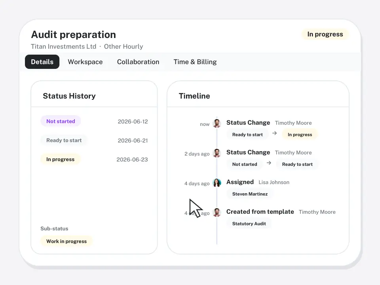The height and width of the screenshot is (285, 380).
Task: Click Status Change title on the '2 days ago' entry
Action: tap(248, 152)
